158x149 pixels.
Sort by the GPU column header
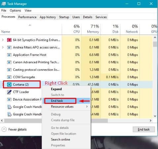(148, 29)
